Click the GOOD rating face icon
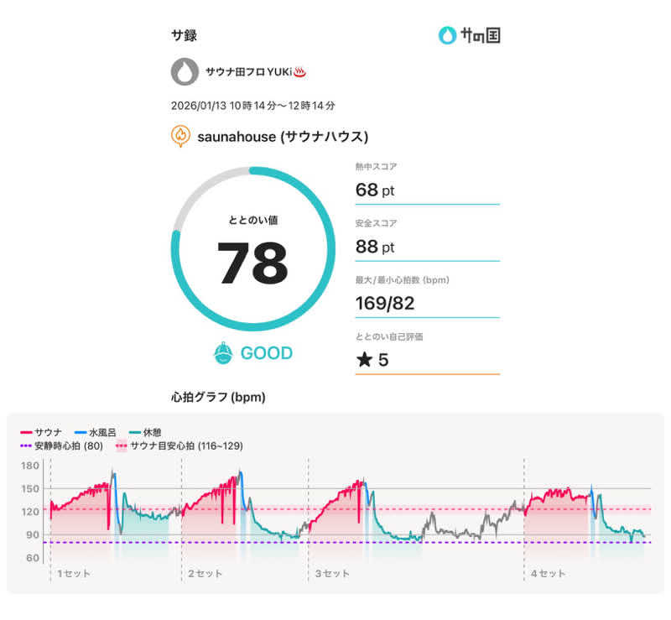Image resolution: width=671 pixels, height=620 pixels. (x=222, y=353)
